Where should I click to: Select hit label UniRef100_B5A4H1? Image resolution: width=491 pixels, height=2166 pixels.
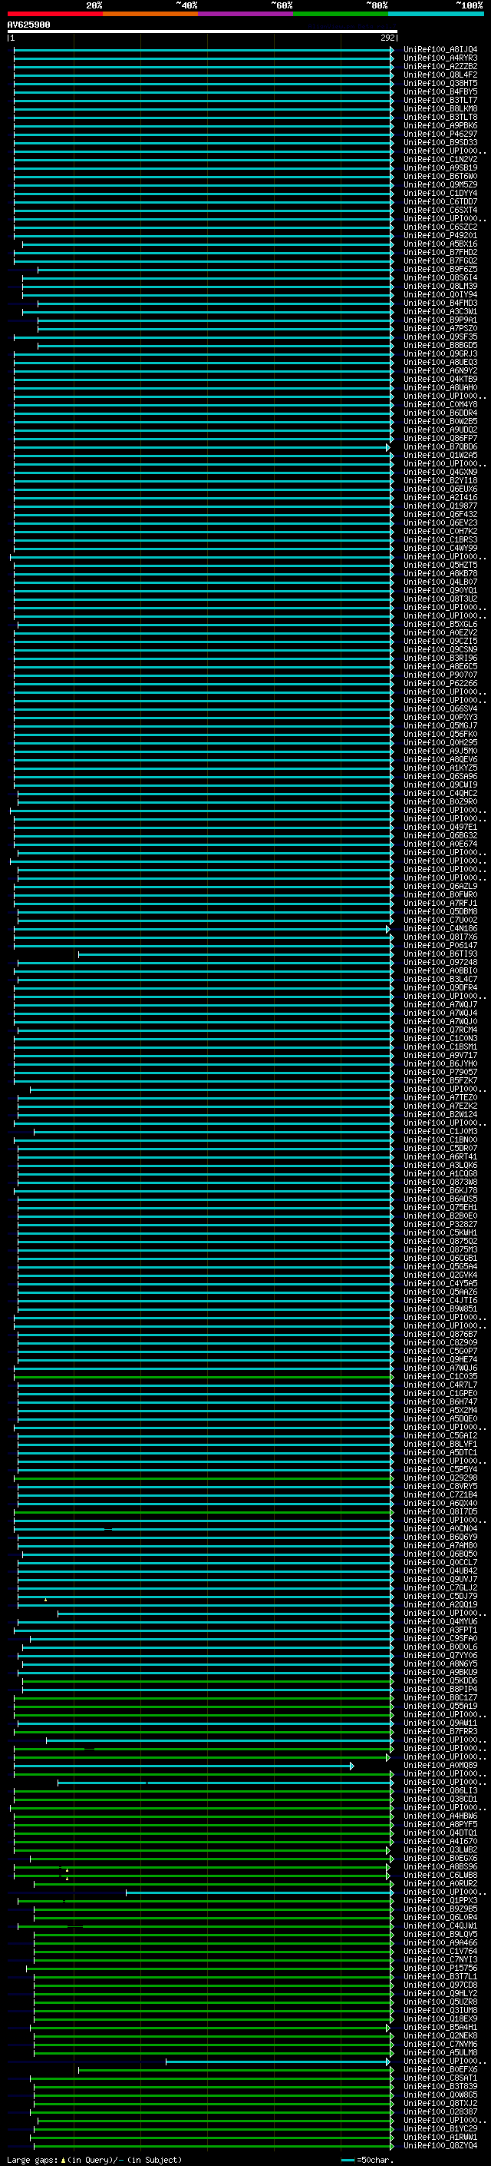click(440, 2027)
